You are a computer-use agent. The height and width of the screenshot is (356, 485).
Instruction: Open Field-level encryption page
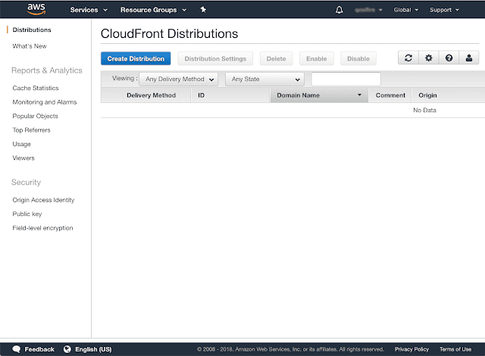point(42,228)
